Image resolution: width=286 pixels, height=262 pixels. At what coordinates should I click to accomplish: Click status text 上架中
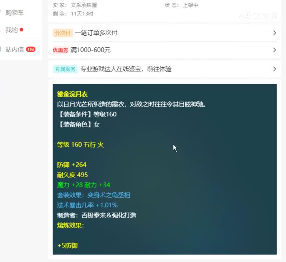coord(190,5)
